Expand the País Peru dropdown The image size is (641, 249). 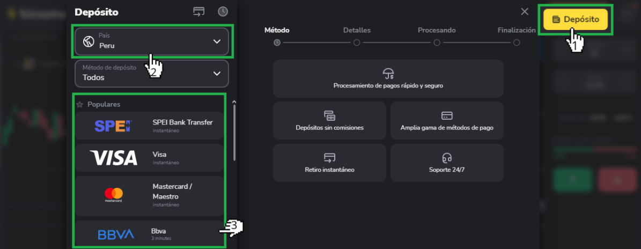217,41
